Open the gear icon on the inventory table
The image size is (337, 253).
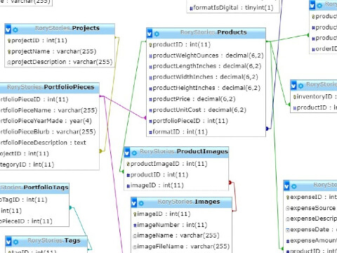[x=301, y=86]
